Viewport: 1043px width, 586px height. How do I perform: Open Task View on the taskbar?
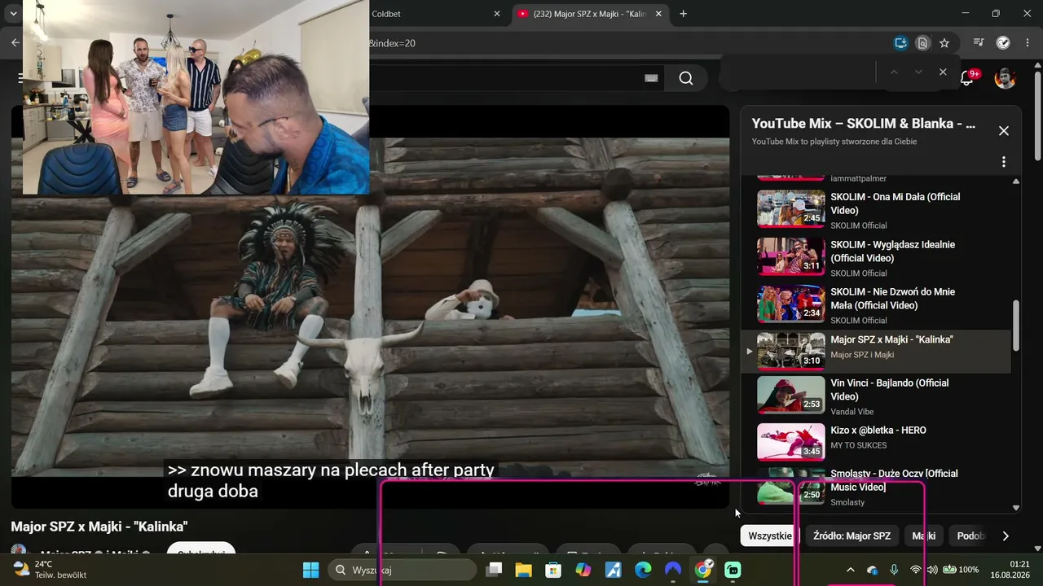click(494, 570)
